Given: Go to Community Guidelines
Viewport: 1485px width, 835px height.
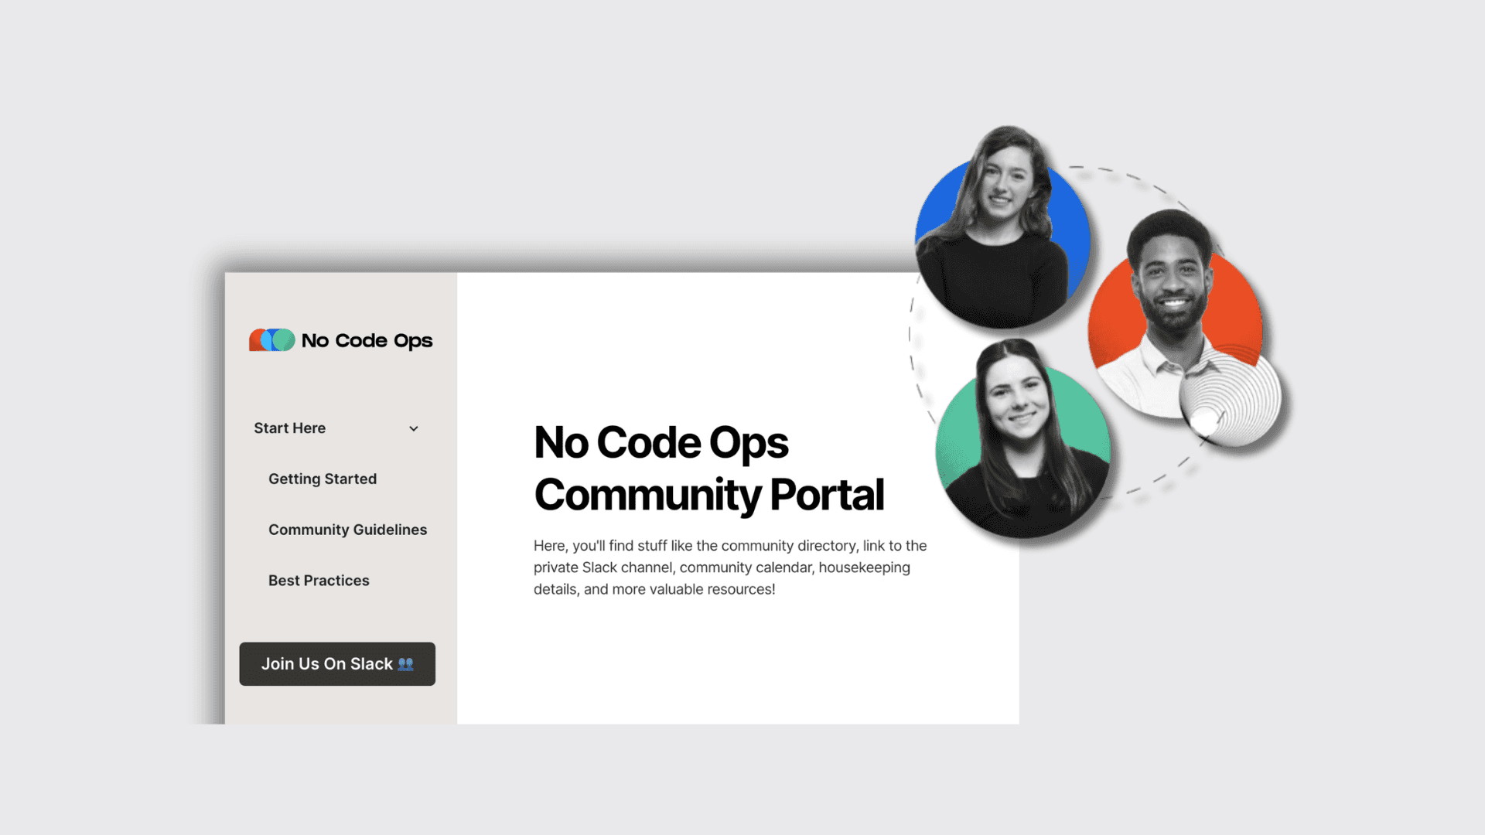Looking at the screenshot, I should [x=347, y=530].
